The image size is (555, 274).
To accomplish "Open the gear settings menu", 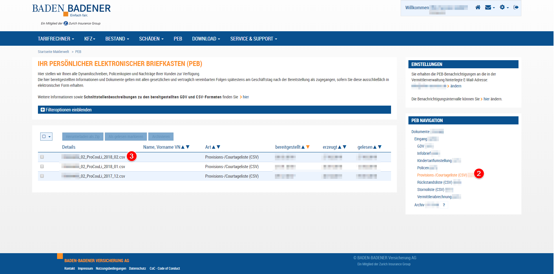I will (x=504, y=7).
